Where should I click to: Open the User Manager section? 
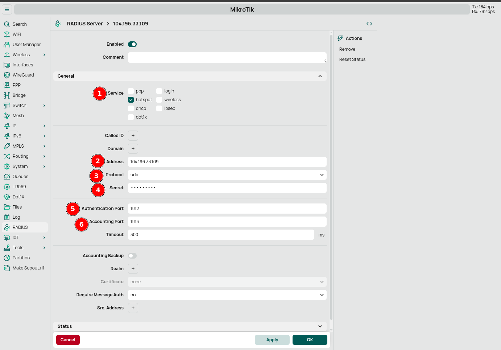coord(27,44)
